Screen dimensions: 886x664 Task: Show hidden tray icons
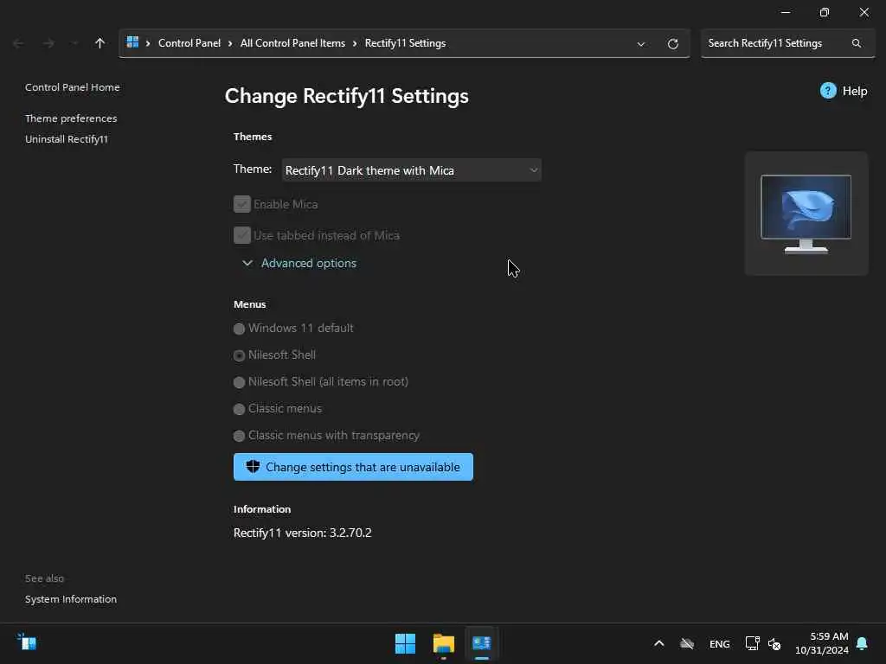tap(658, 643)
